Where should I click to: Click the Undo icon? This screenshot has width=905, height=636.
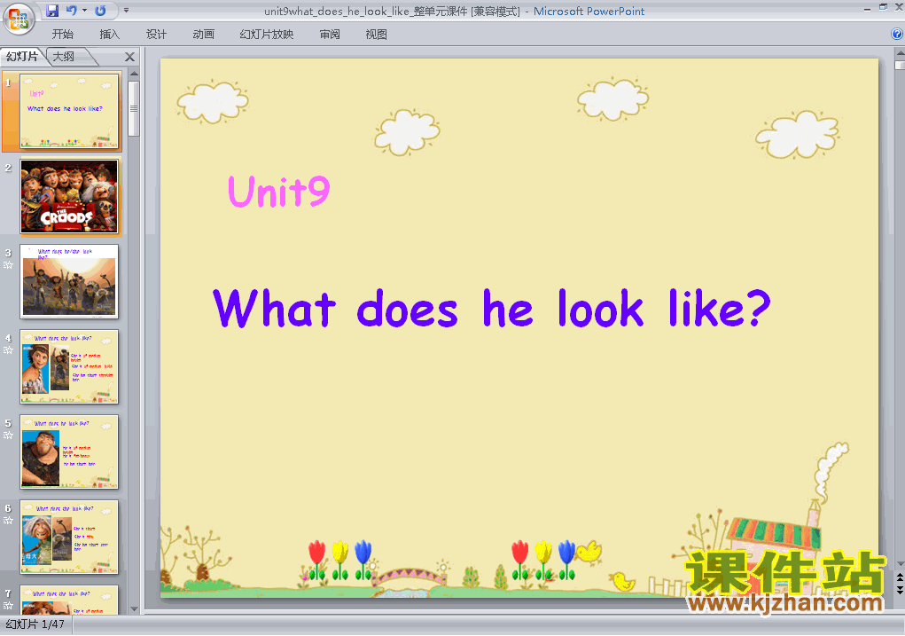coord(72,11)
